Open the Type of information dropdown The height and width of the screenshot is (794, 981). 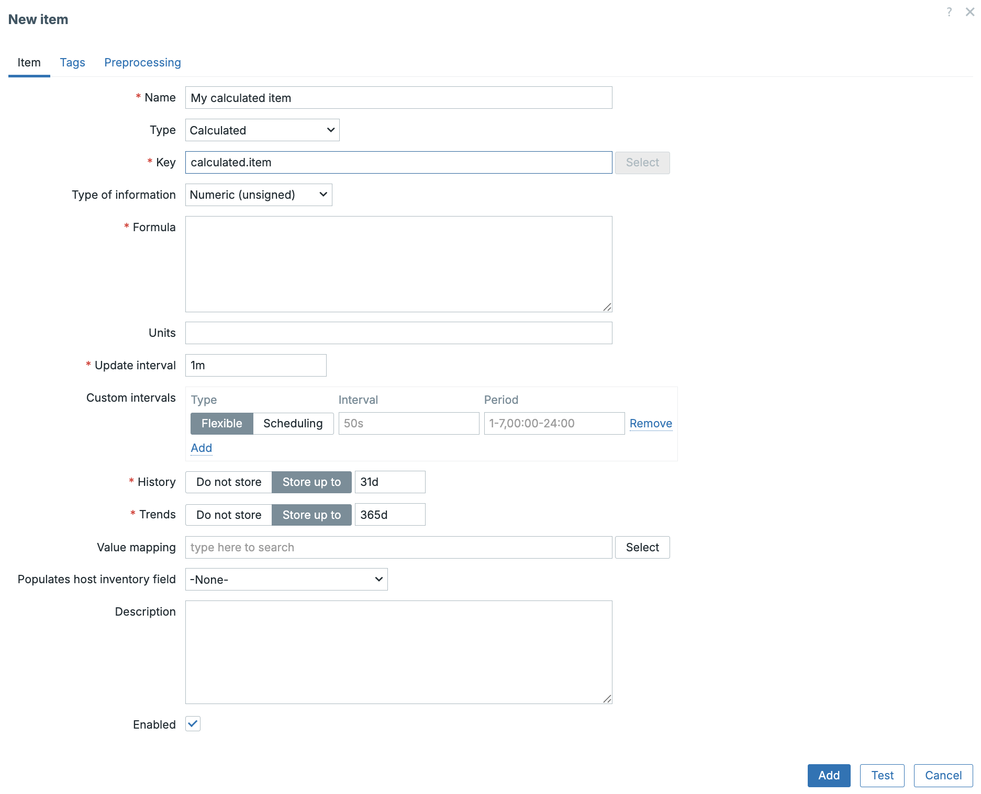[259, 195]
